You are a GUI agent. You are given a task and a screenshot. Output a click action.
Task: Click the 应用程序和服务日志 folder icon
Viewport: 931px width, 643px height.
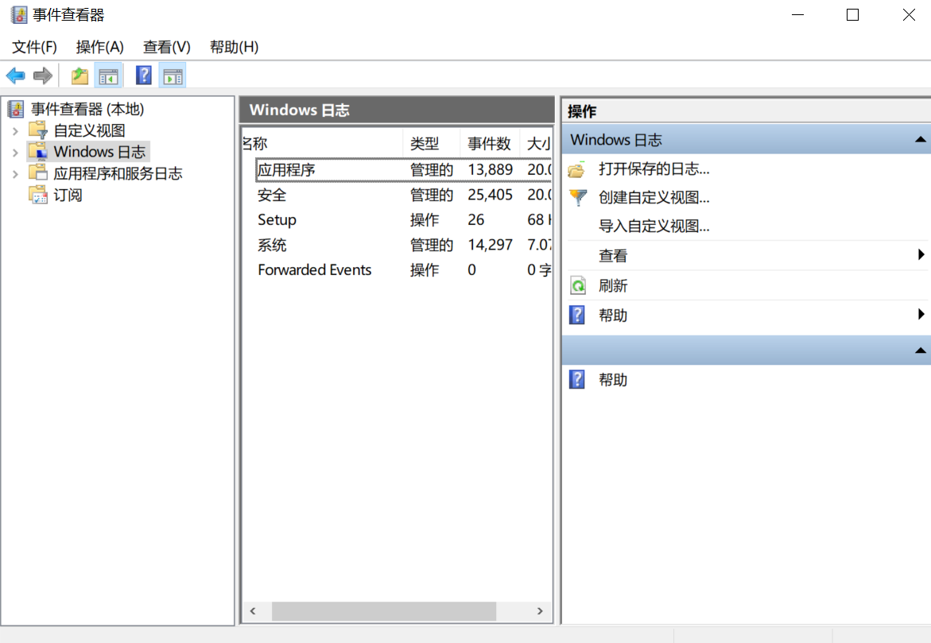tap(38, 172)
